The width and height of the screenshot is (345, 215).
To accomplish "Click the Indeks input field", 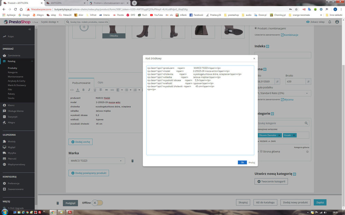I will pos(283,55).
